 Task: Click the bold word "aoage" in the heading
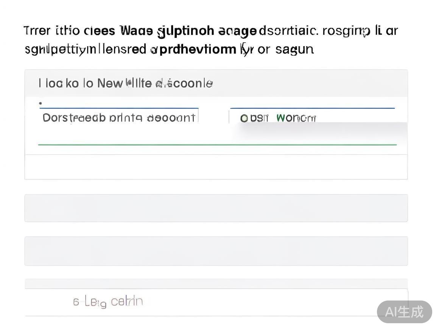click(238, 31)
